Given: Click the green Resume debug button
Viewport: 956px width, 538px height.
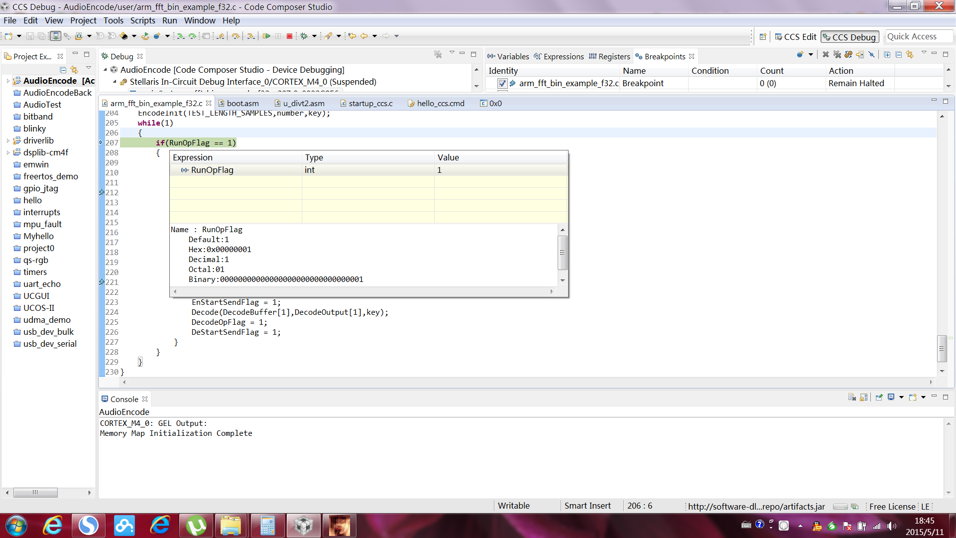Looking at the screenshot, I should pos(266,36).
